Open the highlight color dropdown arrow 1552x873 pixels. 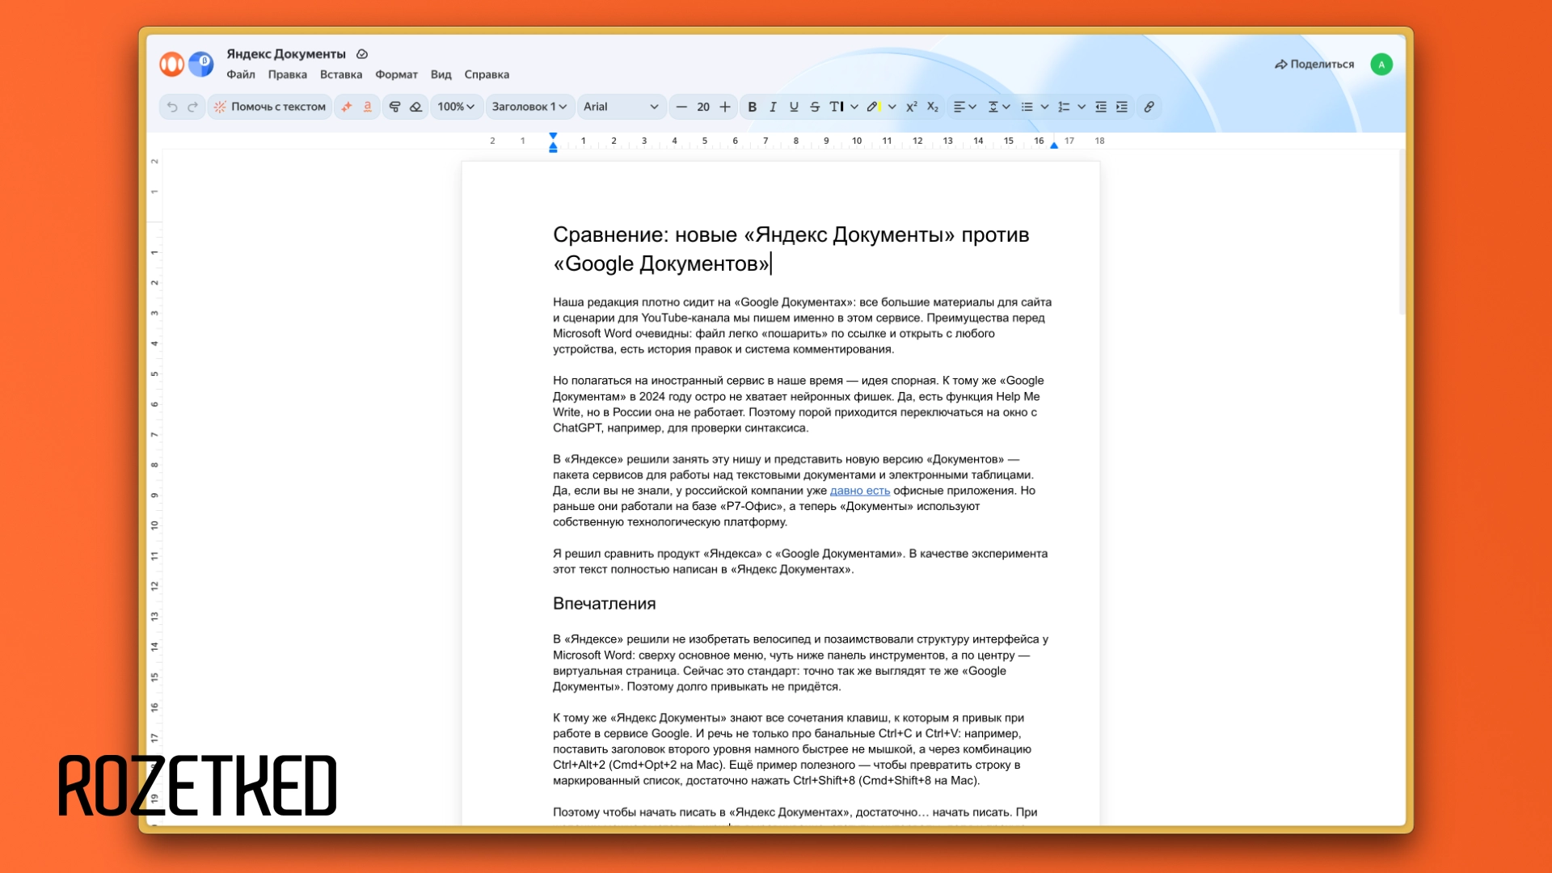(892, 107)
